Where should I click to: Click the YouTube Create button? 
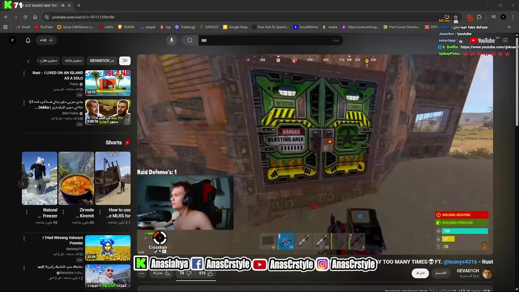[46, 40]
